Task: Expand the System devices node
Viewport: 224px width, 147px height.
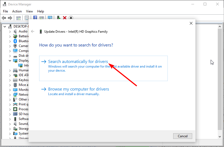Action: coord(10,133)
